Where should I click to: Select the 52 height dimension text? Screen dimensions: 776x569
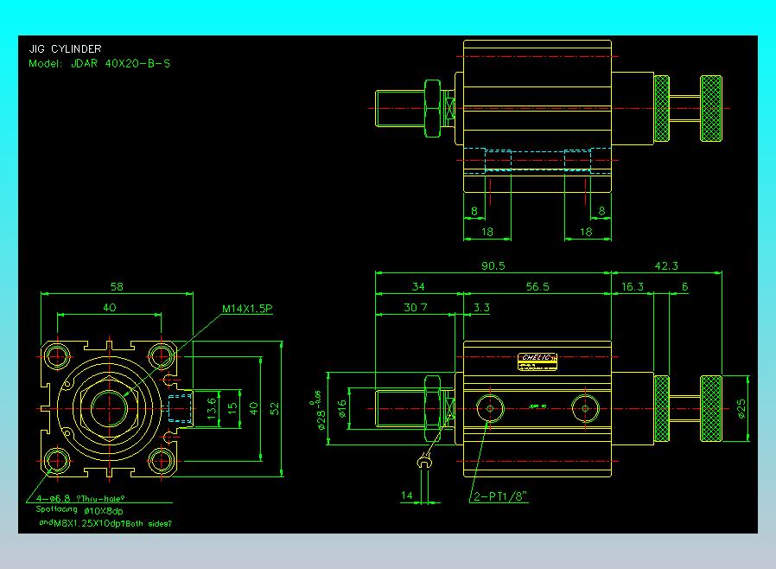coord(275,409)
